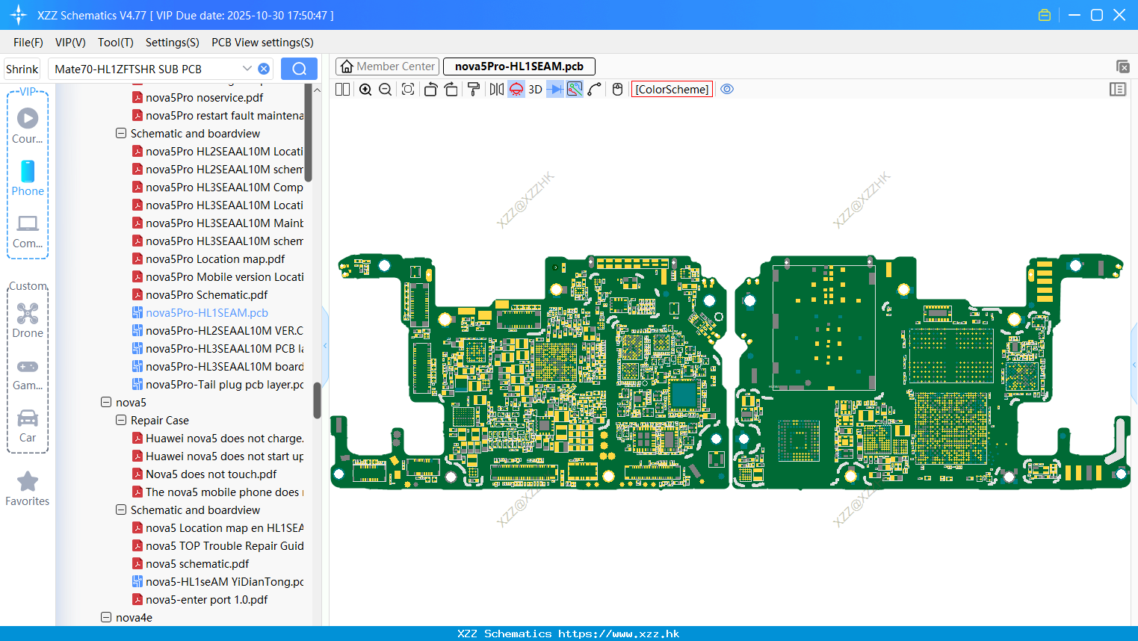Open nova5Pro noservice.pdf
The width and height of the screenshot is (1138, 641).
(x=204, y=98)
